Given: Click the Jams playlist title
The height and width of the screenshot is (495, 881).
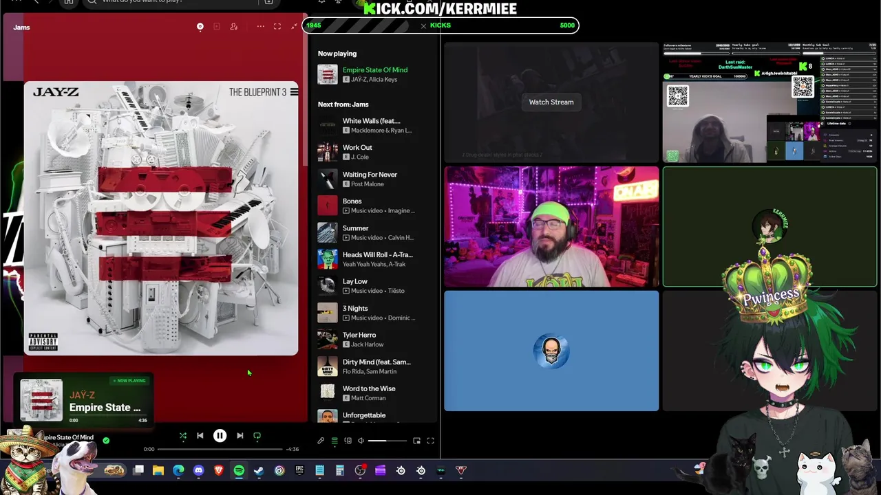Looking at the screenshot, I should pyautogui.click(x=21, y=27).
